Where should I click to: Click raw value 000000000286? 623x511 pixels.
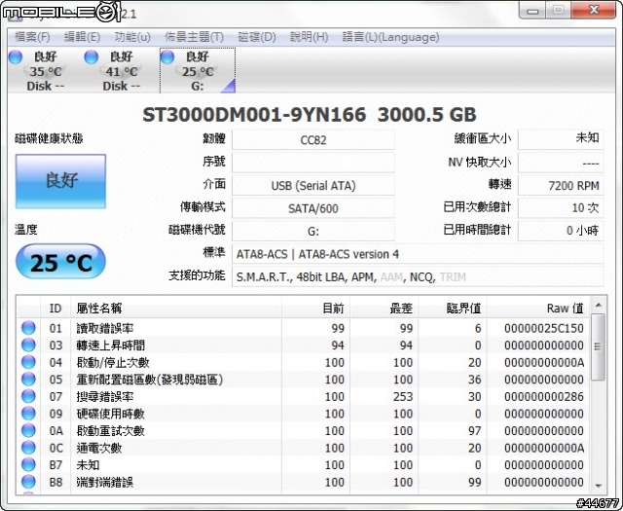[544, 396]
